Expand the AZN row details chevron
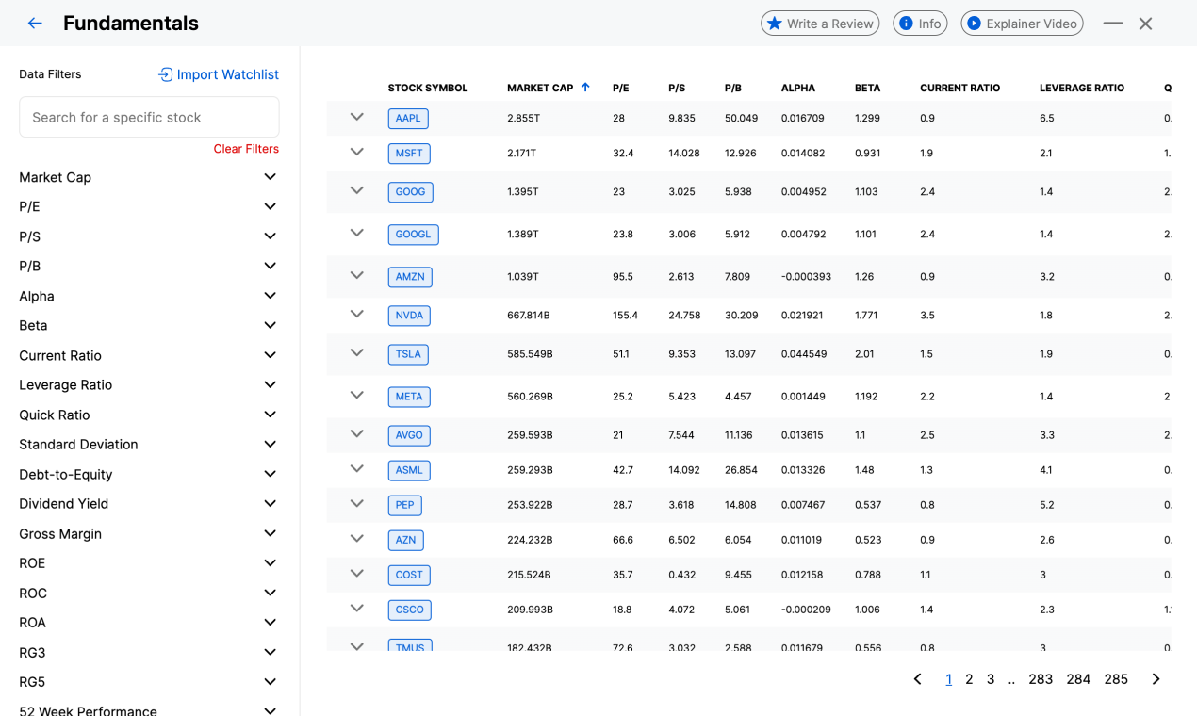1197x716 pixels. (356, 538)
